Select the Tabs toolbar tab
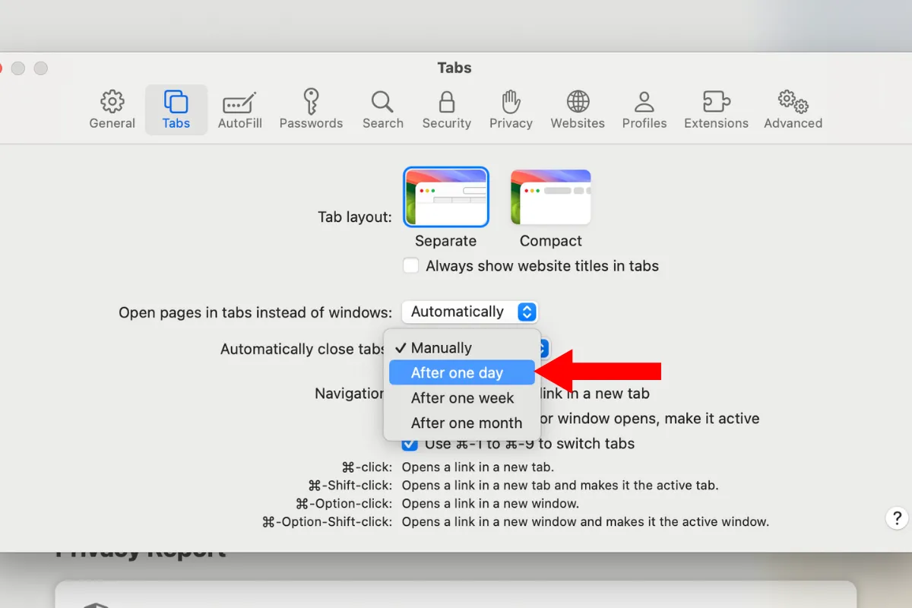 (176, 109)
